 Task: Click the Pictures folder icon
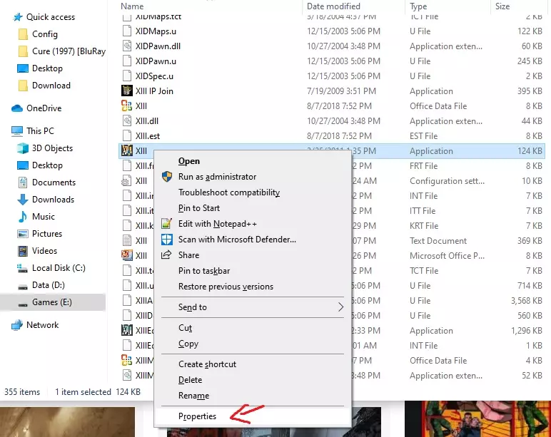click(23, 234)
